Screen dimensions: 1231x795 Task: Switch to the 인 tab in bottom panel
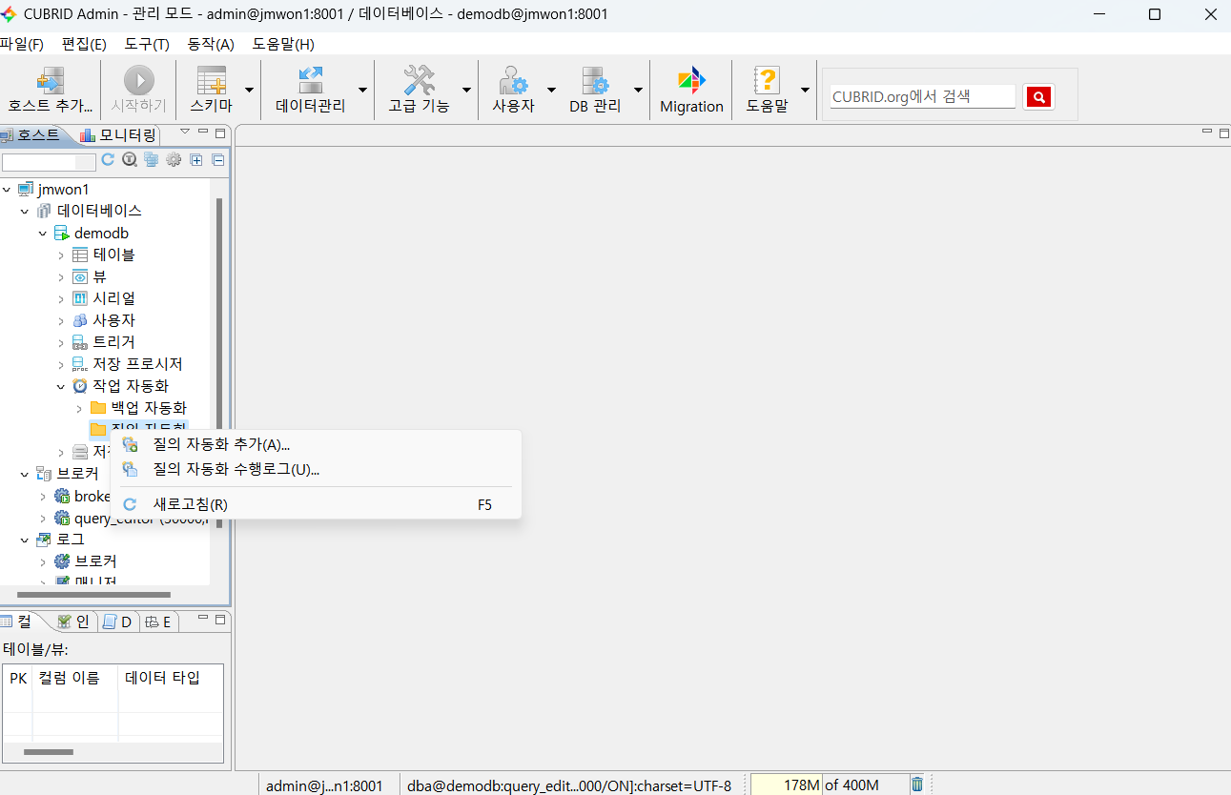pos(74,622)
